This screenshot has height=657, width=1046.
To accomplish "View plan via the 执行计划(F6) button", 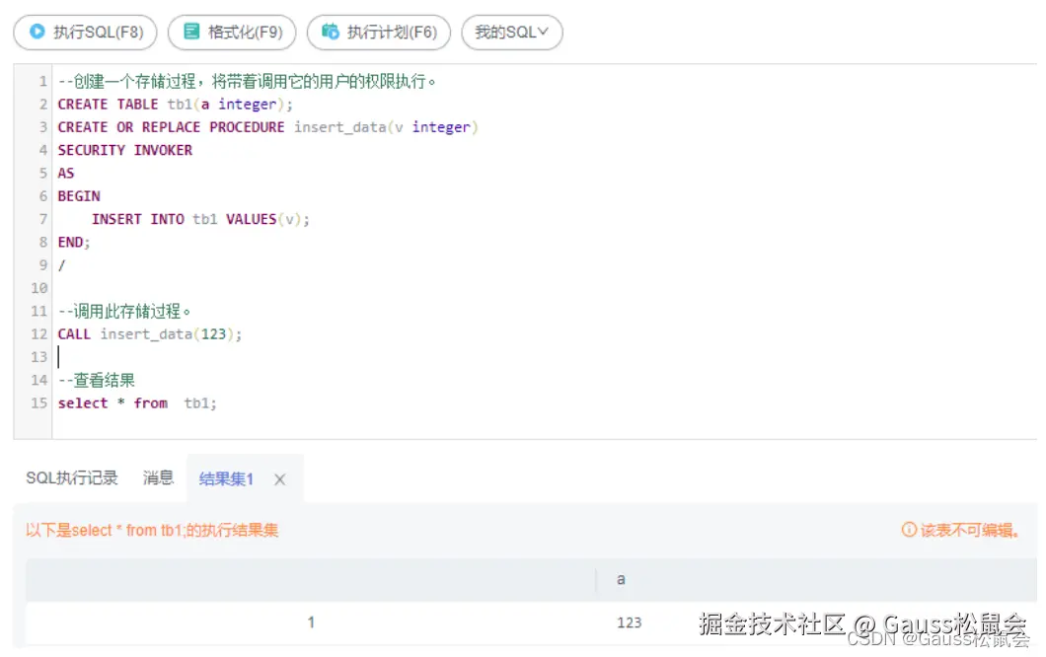I will coord(380,32).
